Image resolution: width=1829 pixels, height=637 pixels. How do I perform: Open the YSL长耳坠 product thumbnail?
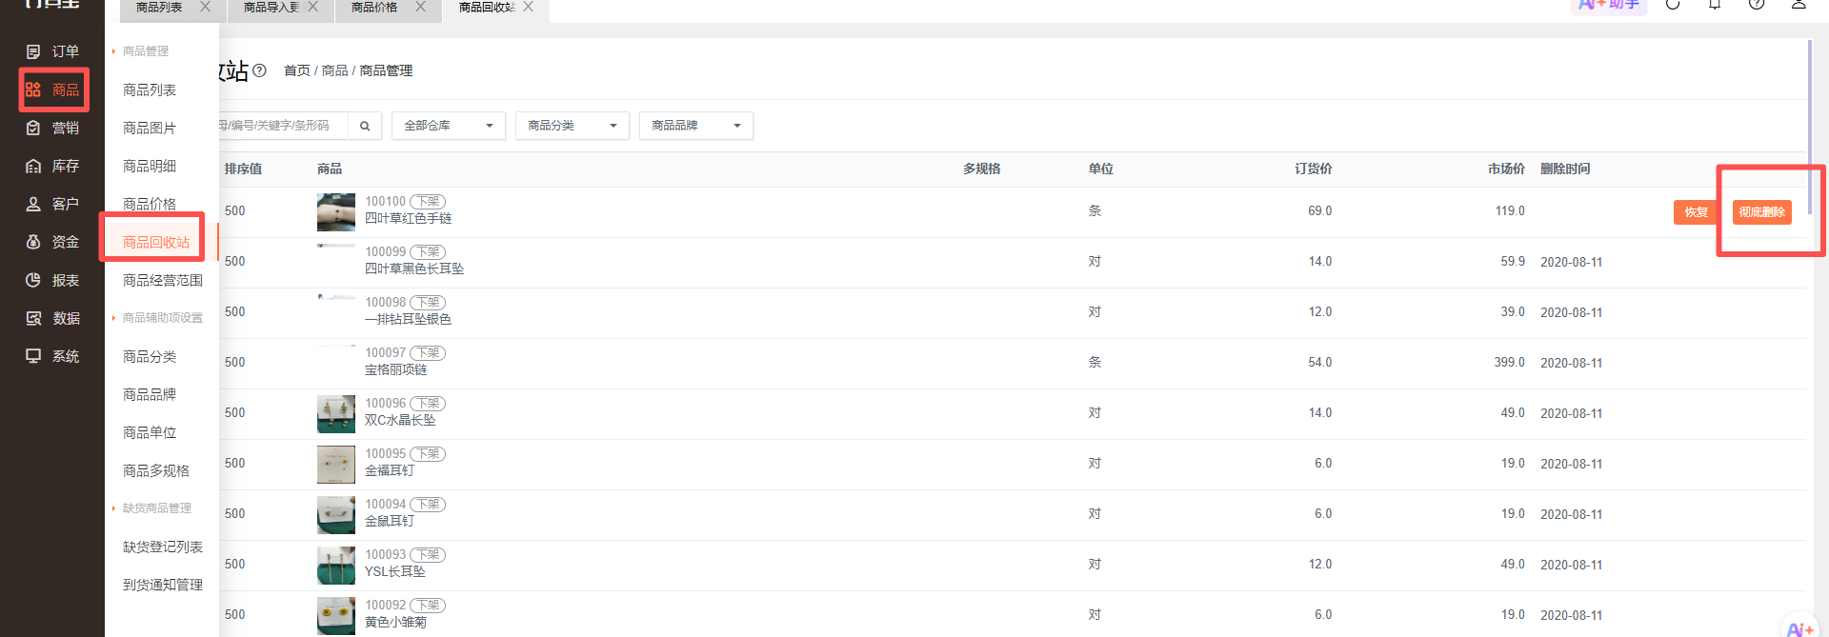coord(336,566)
